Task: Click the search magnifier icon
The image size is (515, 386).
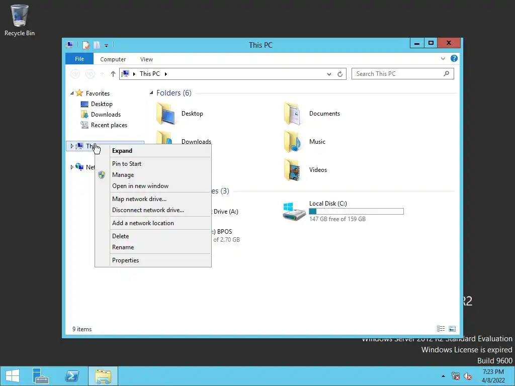Action: coord(446,74)
